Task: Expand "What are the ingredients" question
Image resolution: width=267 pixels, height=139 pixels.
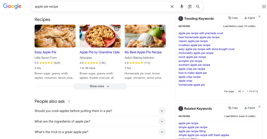Action: [162, 121]
